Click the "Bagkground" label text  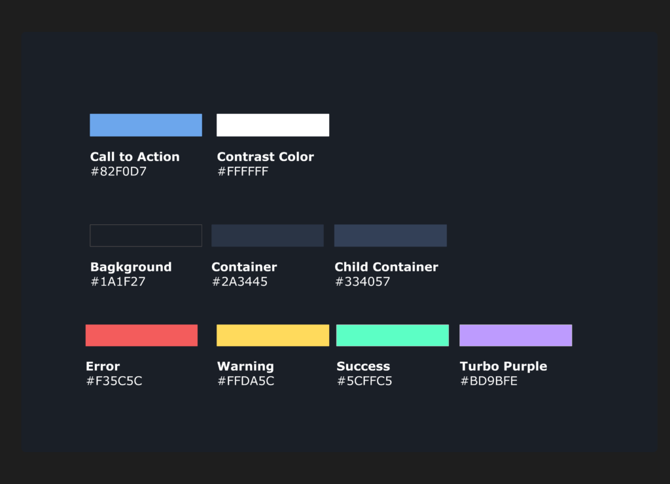click(131, 267)
